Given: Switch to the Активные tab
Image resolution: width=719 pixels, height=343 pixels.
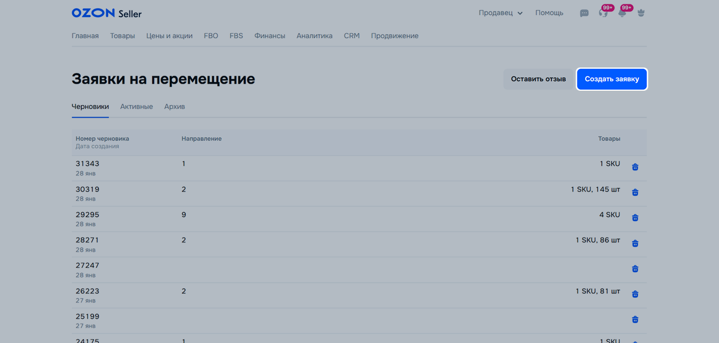Looking at the screenshot, I should [136, 106].
